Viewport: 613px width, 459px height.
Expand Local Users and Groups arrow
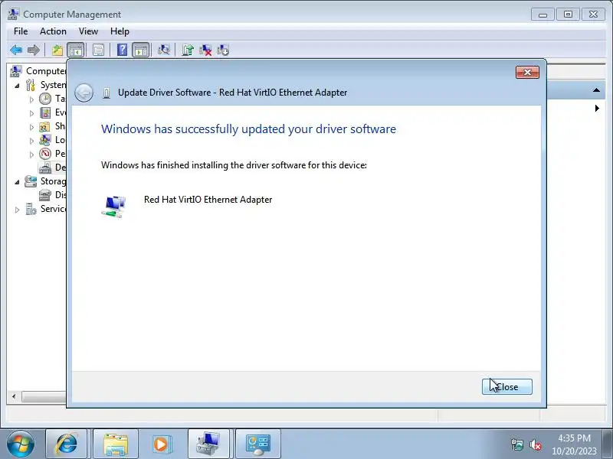tap(31, 141)
